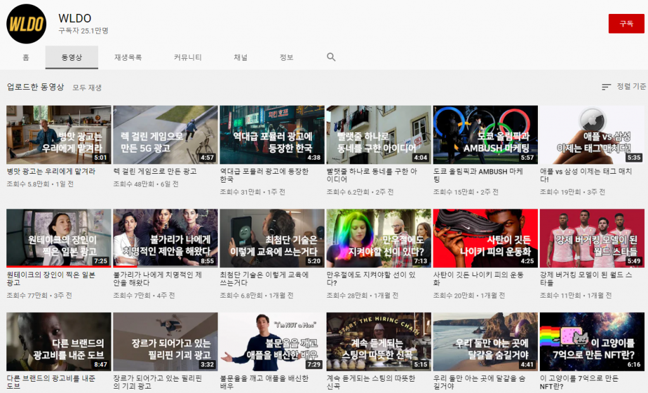Open thumbnail 만우절에도 지켜야할 선이 있다
The image size is (648, 393).
(x=378, y=238)
